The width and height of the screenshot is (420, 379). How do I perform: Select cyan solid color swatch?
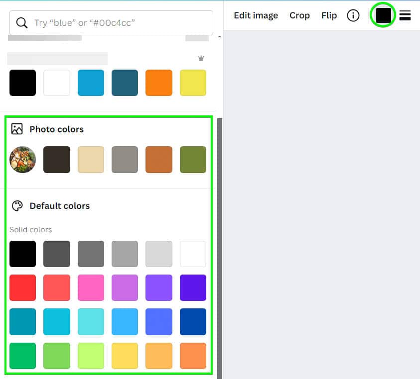57,322
